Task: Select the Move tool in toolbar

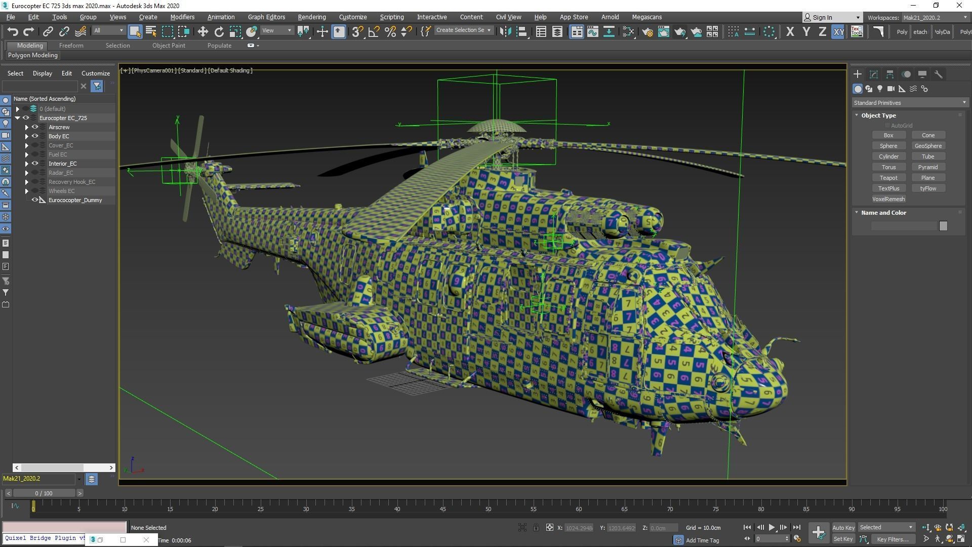Action: pos(202,31)
